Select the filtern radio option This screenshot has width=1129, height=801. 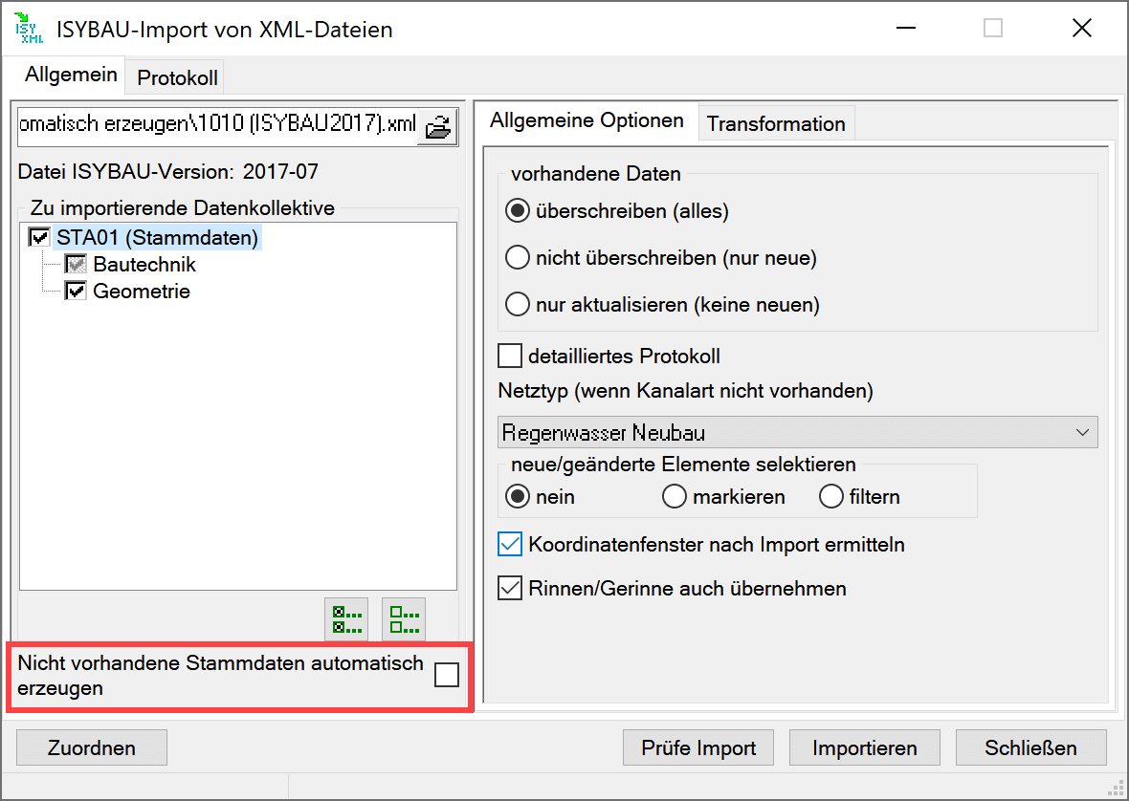(831, 497)
